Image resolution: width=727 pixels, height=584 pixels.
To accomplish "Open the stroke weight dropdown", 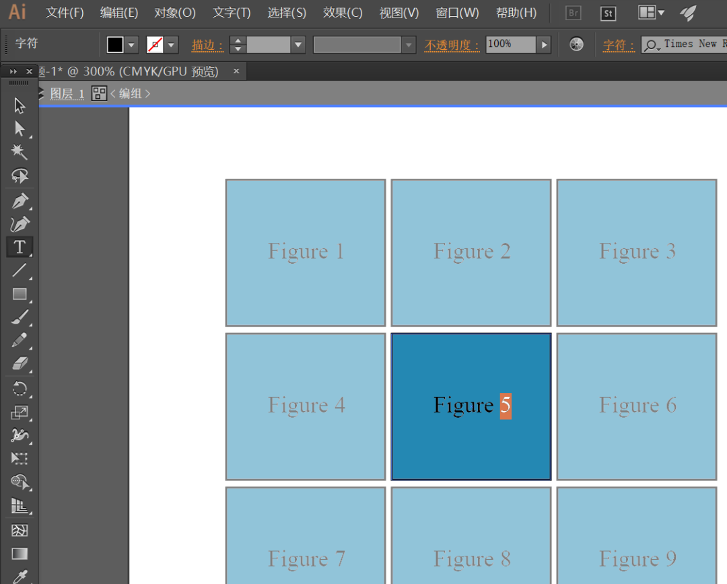I will [298, 45].
